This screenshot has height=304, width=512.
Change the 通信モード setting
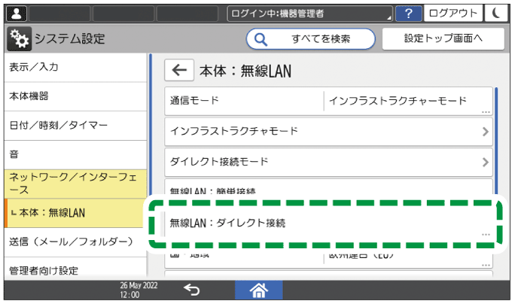(328, 101)
